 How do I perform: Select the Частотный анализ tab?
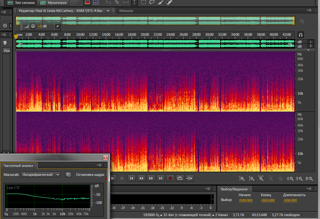click(x=18, y=166)
